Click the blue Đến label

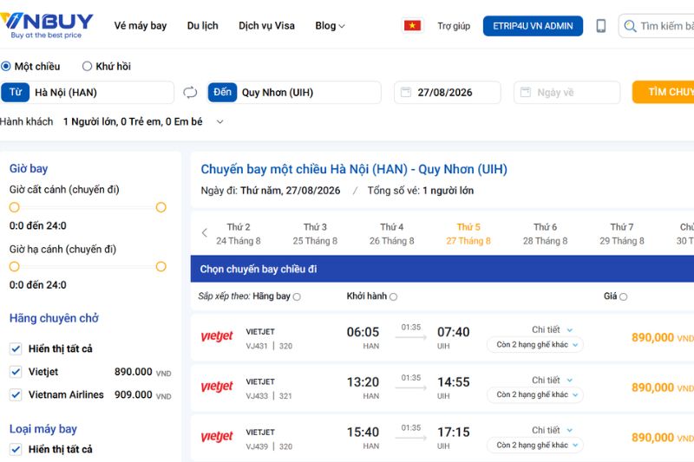pyautogui.click(x=222, y=93)
